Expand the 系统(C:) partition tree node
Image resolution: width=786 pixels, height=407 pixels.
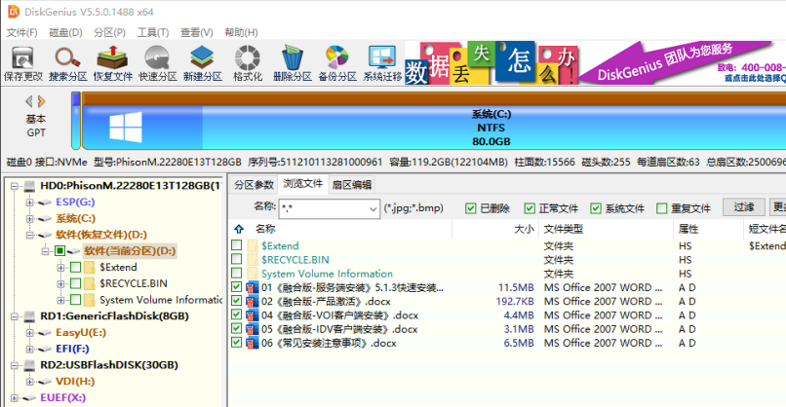pyautogui.click(x=29, y=218)
